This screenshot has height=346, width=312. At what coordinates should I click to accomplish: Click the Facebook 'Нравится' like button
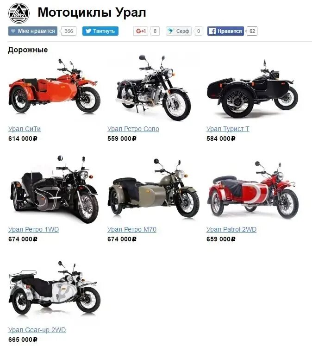(x=225, y=31)
